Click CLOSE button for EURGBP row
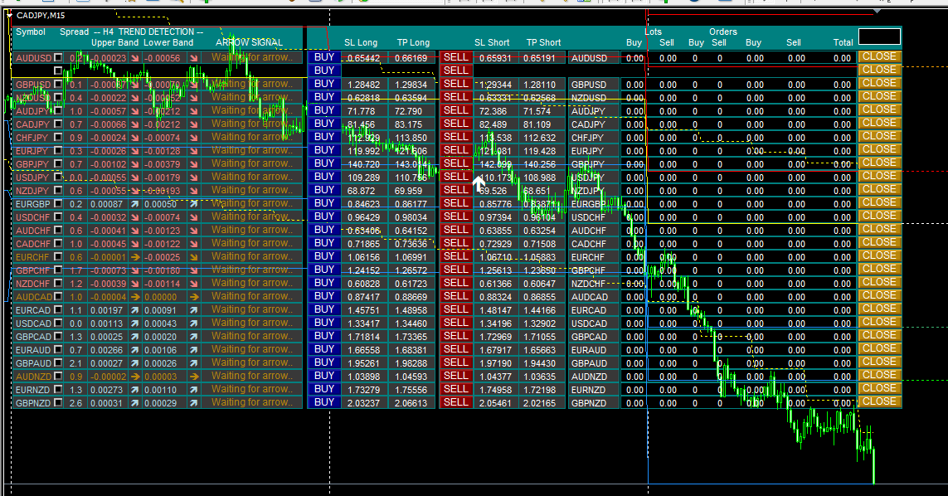 [x=880, y=202]
